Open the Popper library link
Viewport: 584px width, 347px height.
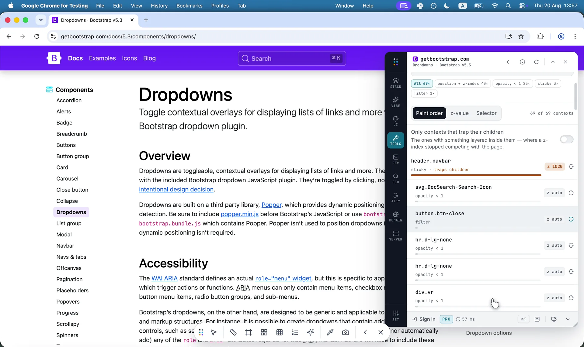272,205
